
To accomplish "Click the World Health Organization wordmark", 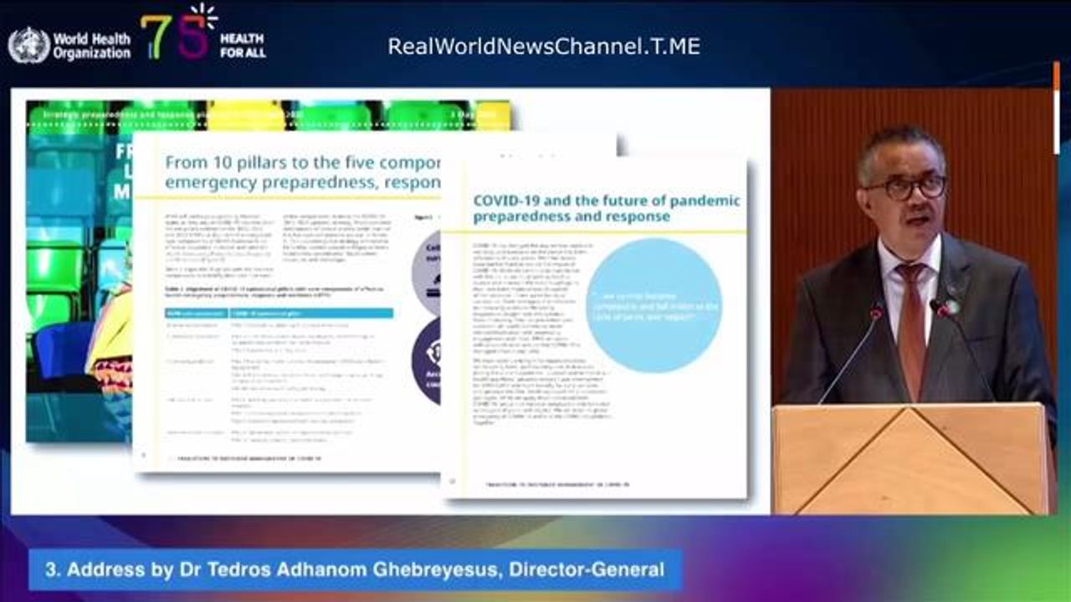I will tap(91, 45).
